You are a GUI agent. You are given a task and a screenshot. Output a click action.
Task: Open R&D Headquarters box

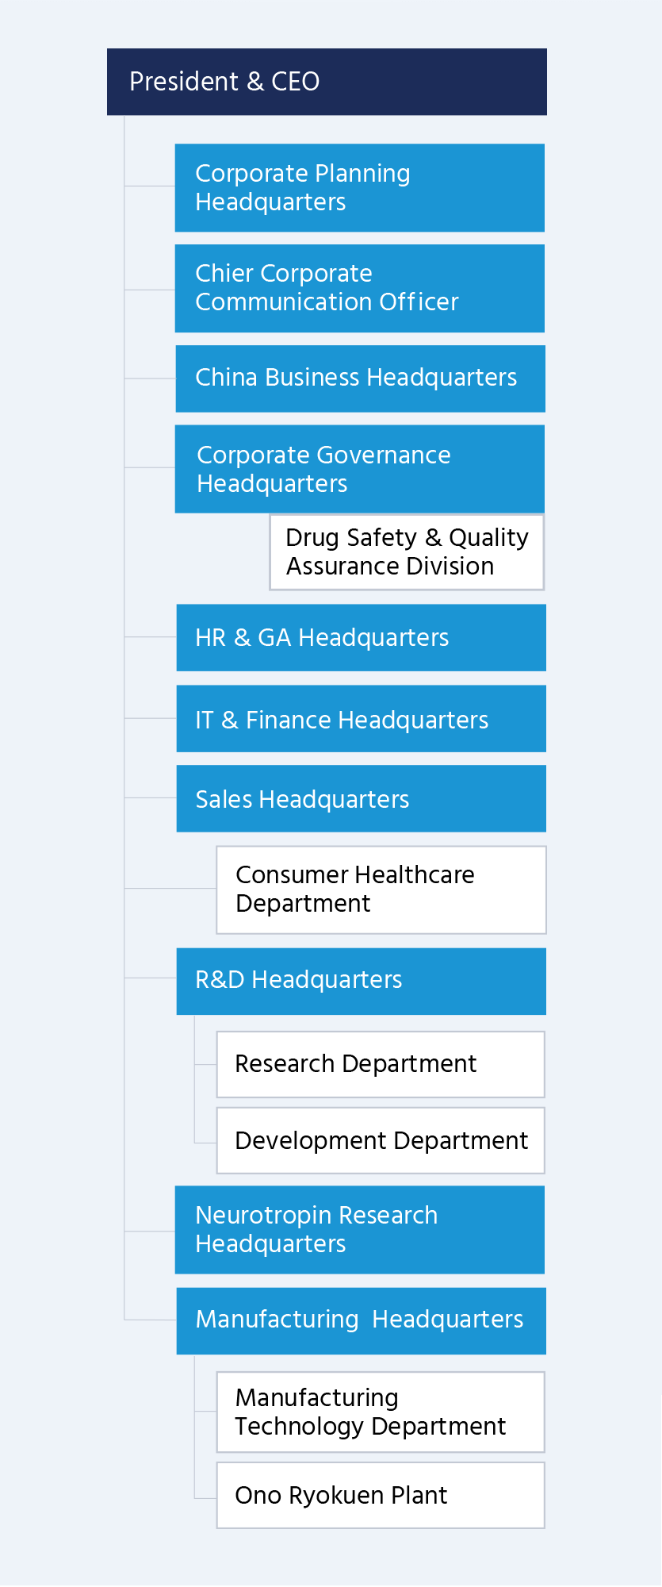pyautogui.click(x=362, y=982)
